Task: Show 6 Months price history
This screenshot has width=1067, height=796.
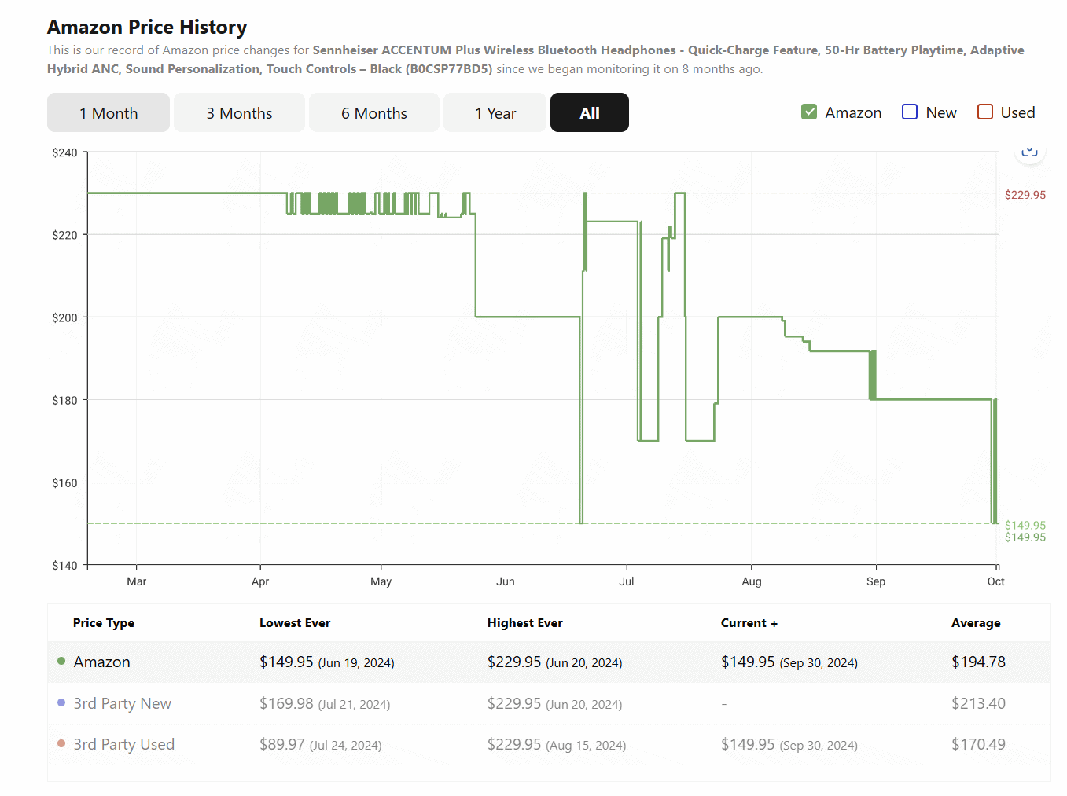Action: (x=374, y=112)
